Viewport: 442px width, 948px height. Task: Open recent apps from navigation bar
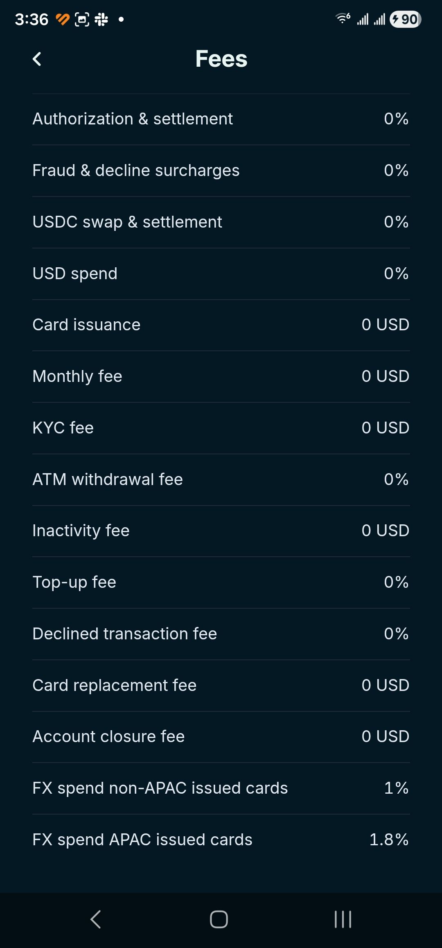(343, 919)
